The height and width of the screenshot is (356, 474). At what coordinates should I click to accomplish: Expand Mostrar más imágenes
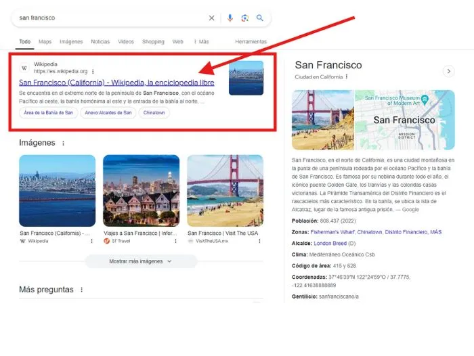pyautogui.click(x=141, y=261)
